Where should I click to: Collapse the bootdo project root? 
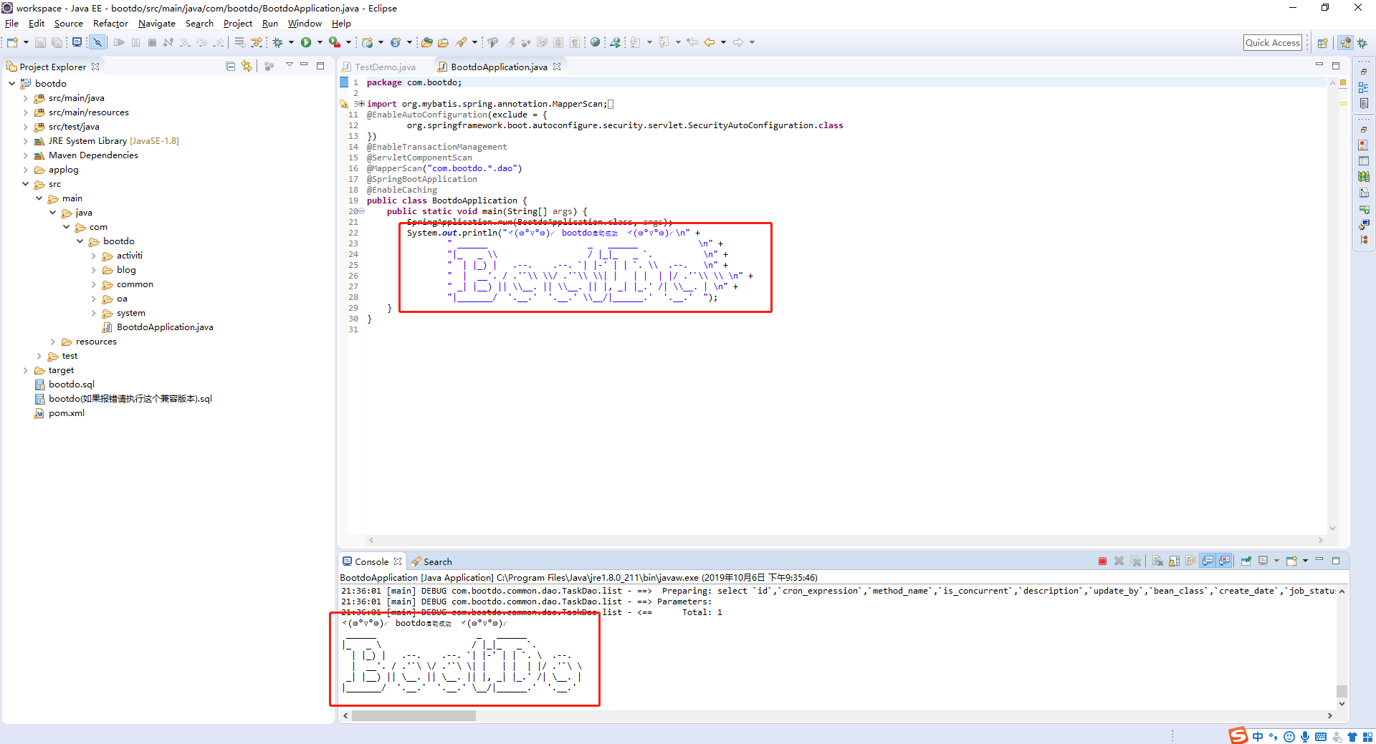[x=12, y=84]
